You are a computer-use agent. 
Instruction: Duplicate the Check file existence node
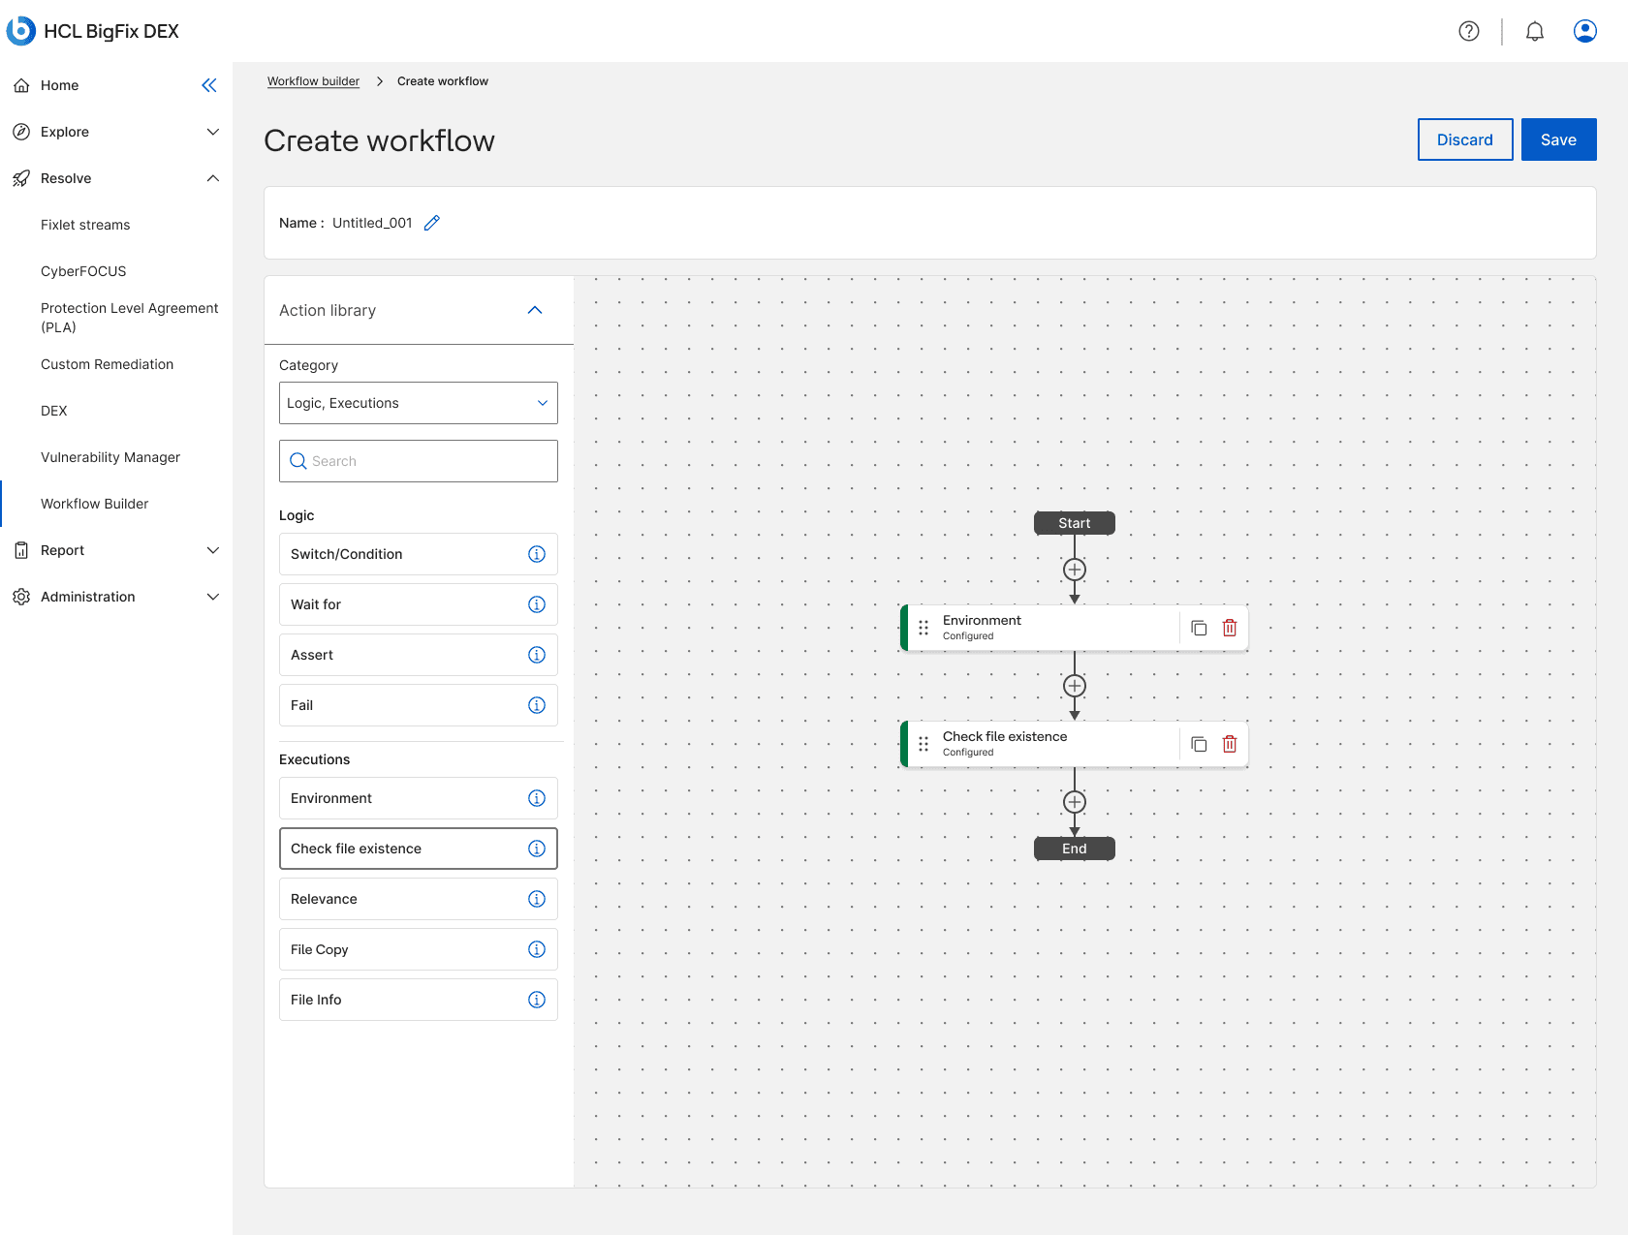point(1199,744)
